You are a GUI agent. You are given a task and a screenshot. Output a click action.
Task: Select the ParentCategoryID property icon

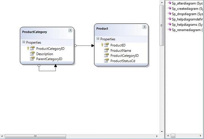(x=32, y=59)
